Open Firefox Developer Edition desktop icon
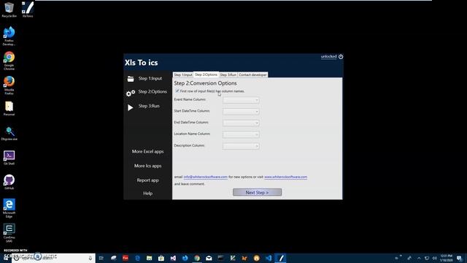The image size is (467, 263). (9, 36)
